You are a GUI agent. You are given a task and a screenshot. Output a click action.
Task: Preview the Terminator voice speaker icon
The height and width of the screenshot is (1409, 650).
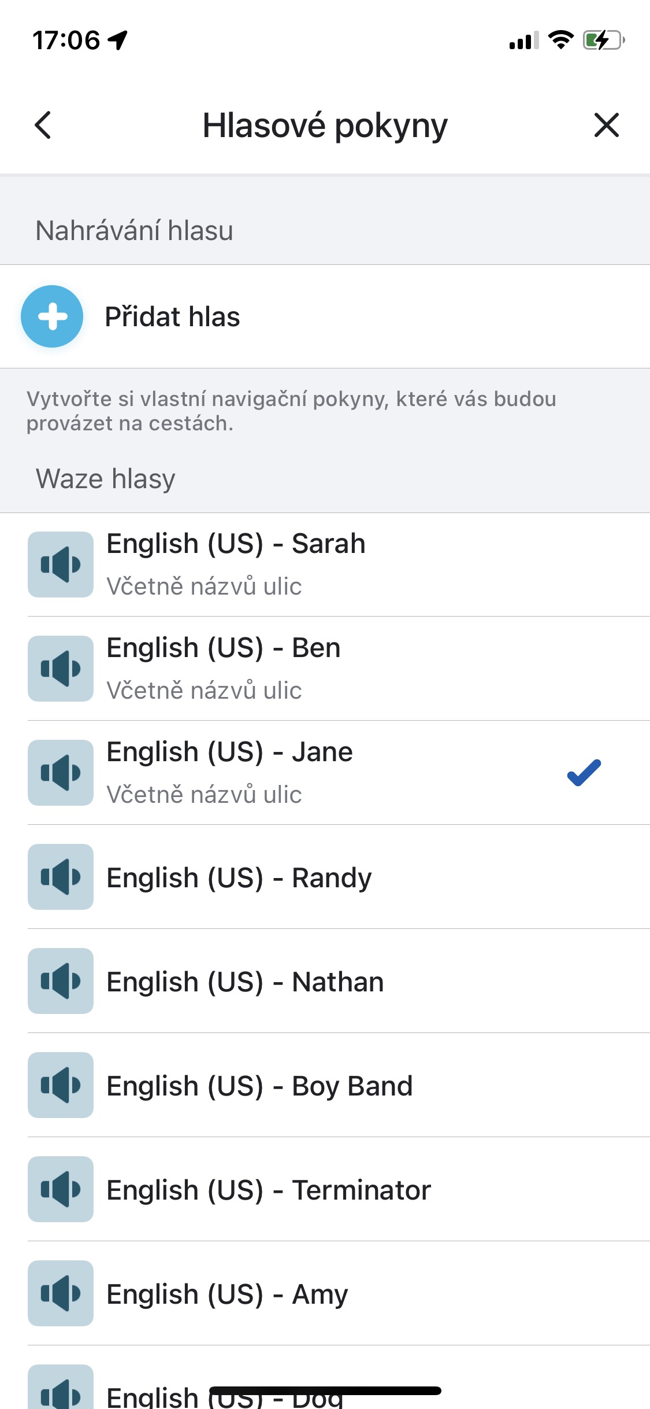point(61,1189)
